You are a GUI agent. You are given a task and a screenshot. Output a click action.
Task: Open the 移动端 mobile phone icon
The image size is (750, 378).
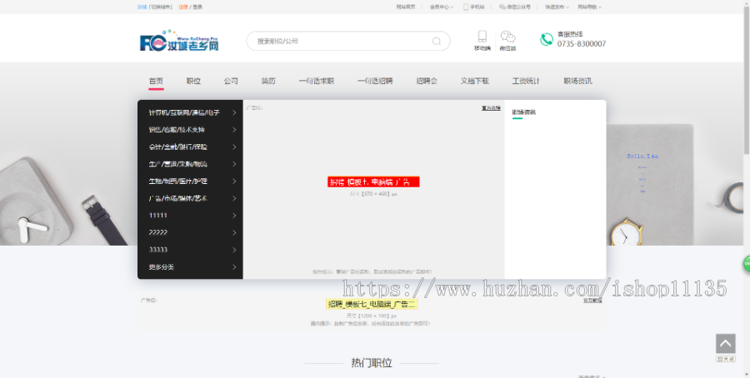pos(482,37)
